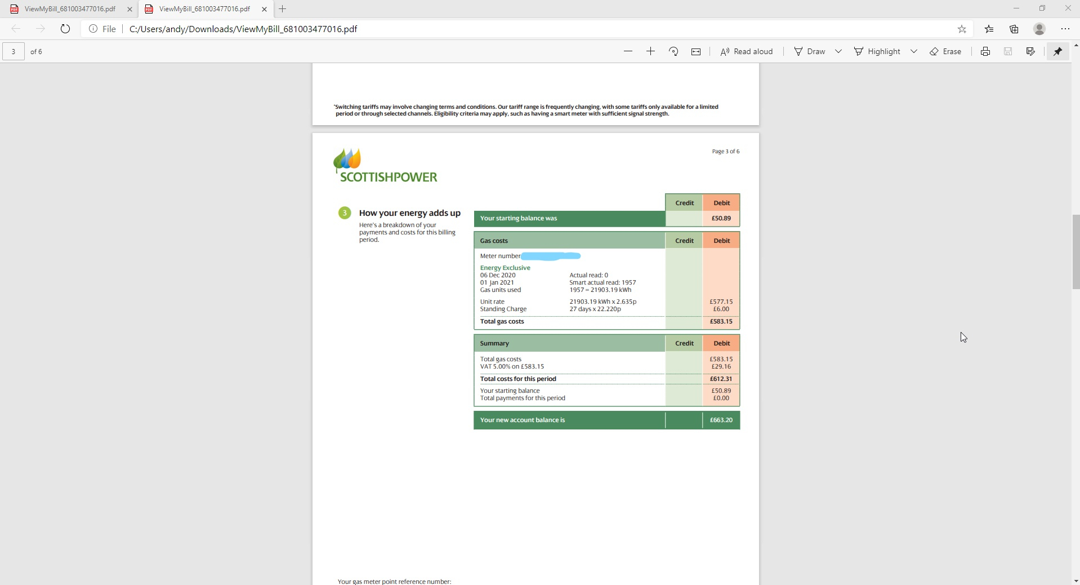Click the '£0.00' total payments amount
The width and height of the screenshot is (1080, 585).
721,398
